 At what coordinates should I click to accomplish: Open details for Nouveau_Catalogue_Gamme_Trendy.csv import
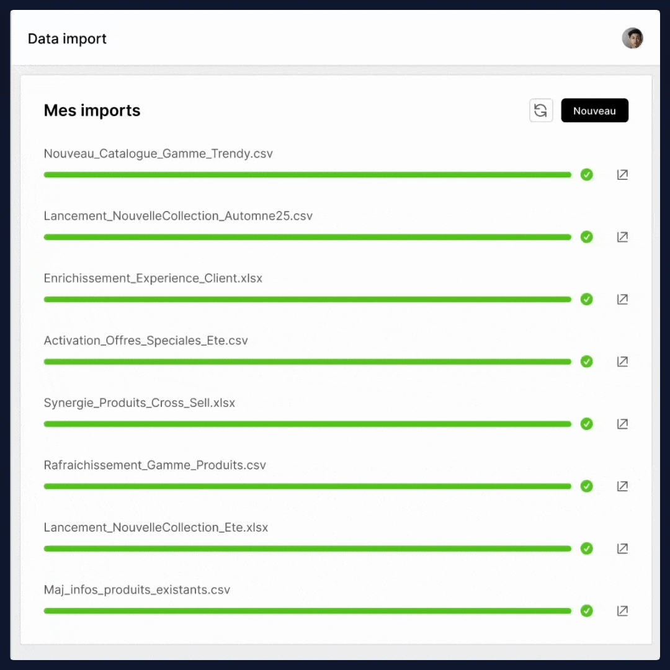coord(622,175)
